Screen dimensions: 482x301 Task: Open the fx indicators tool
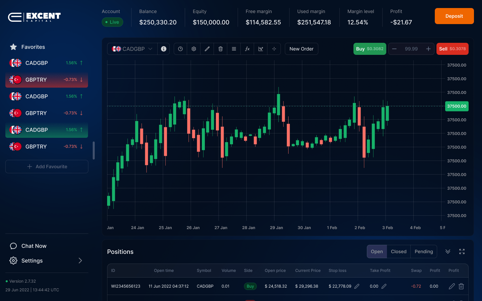(247, 49)
